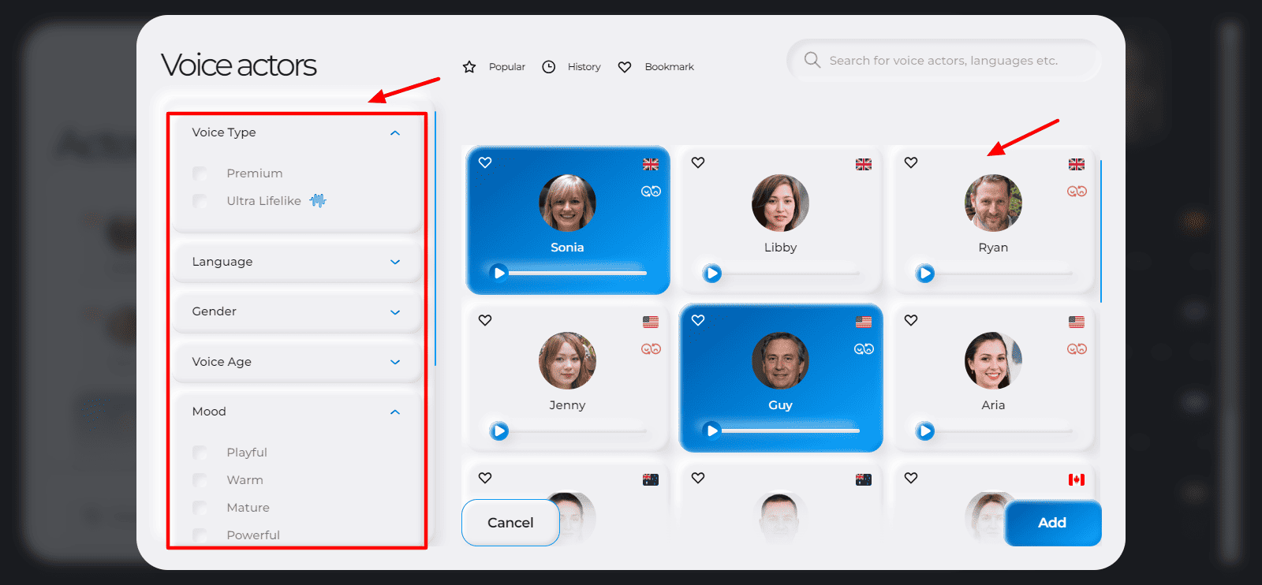1262x585 pixels.
Task: Favorite Aria using the heart icon
Action: (911, 320)
